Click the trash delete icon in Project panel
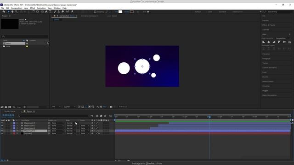 point(24,107)
